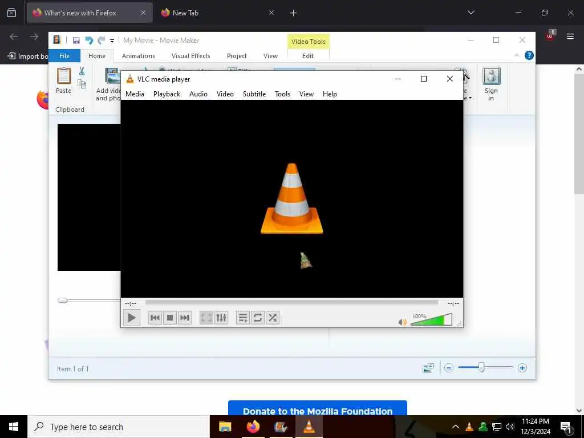The width and height of the screenshot is (584, 438).
Task: Toggle the VLC playlist view
Action: [x=243, y=318]
